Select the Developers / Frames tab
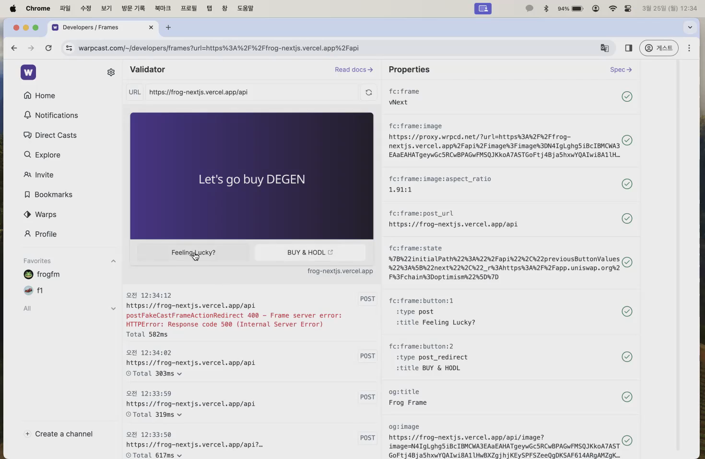This screenshot has width=705, height=459. pyautogui.click(x=103, y=27)
